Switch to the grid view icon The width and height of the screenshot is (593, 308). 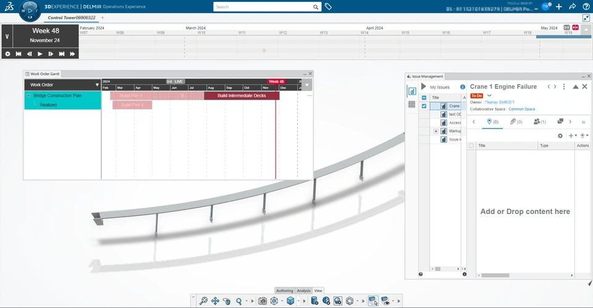click(412, 105)
